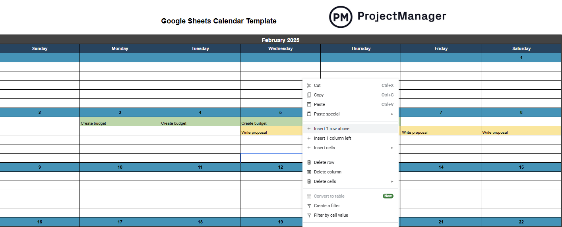Click the funnel icon beside Filter by cell value
562x227 pixels.
coord(309,215)
